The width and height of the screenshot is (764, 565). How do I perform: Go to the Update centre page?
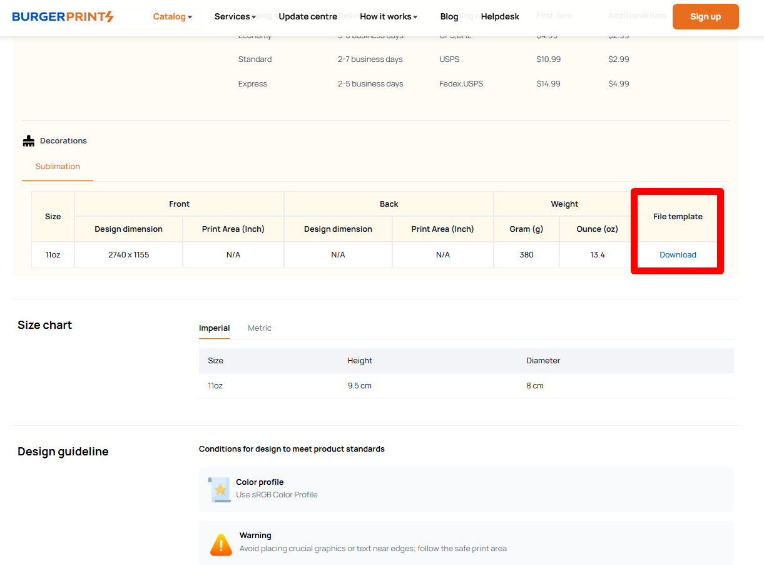308,17
